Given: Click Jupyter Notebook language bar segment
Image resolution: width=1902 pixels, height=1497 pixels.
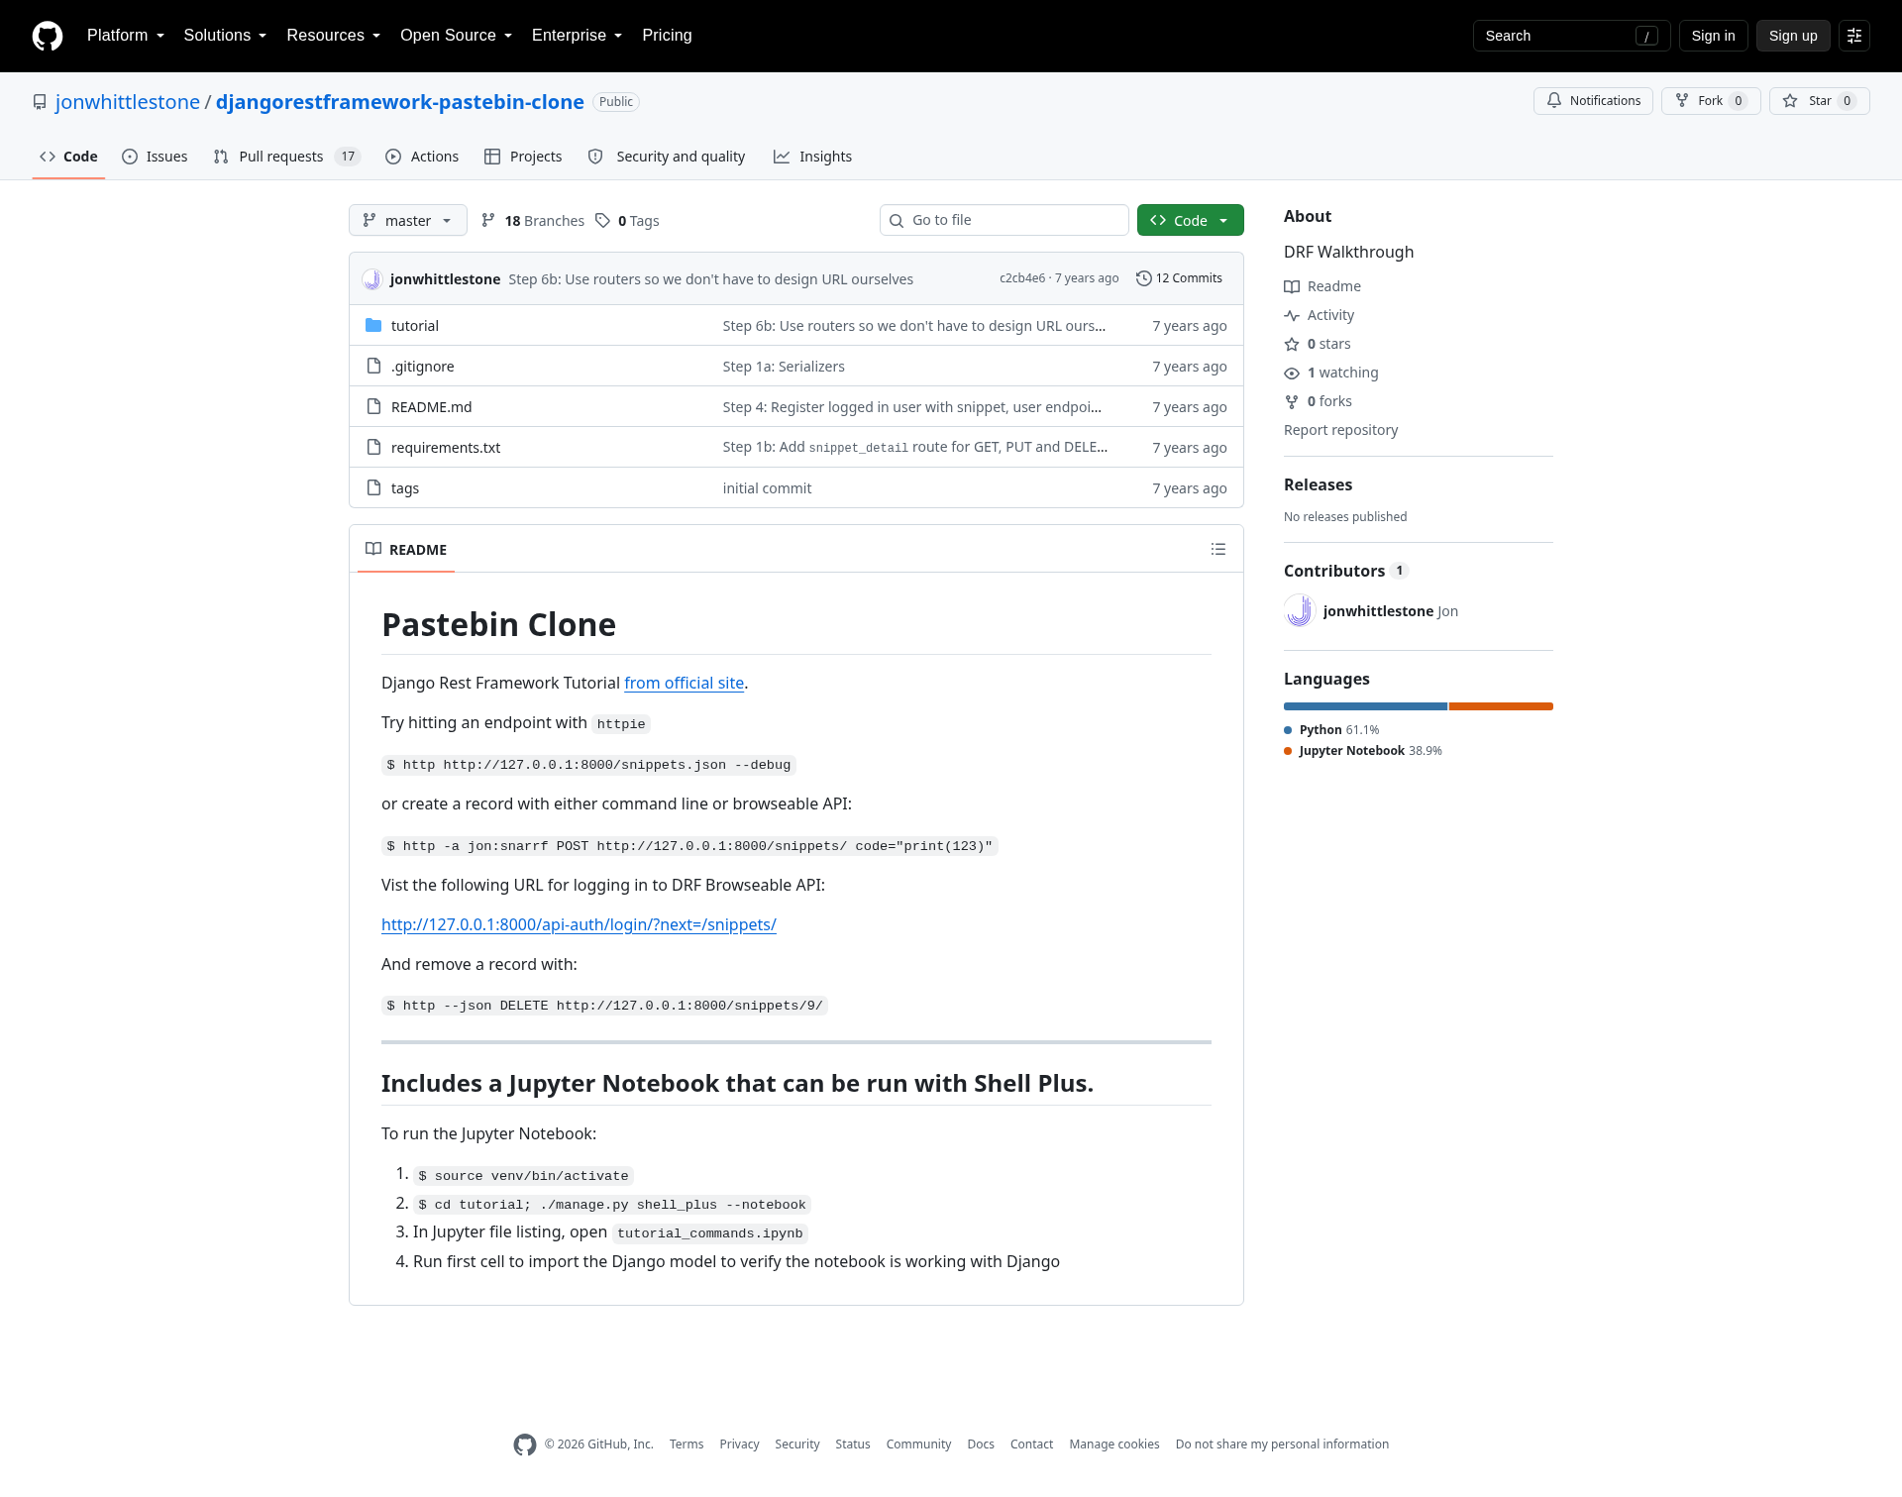Looking at the screenshot, I should point(1501,706).
